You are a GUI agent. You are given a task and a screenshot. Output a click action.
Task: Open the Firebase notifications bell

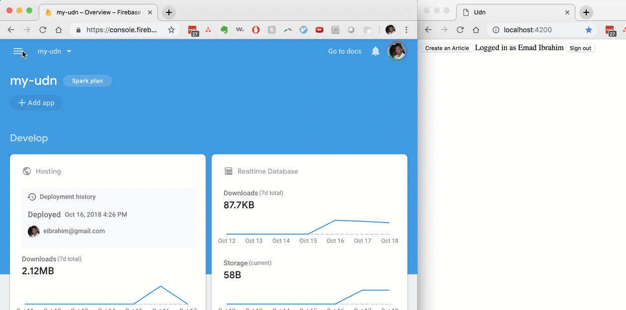[x=376, y=51]
